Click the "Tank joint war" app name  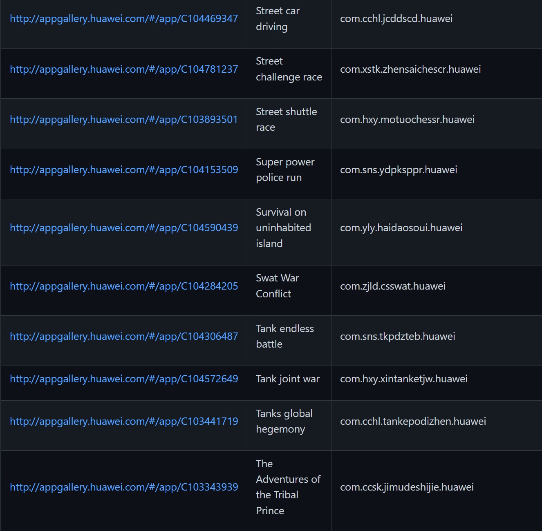(x=288, y=379)
